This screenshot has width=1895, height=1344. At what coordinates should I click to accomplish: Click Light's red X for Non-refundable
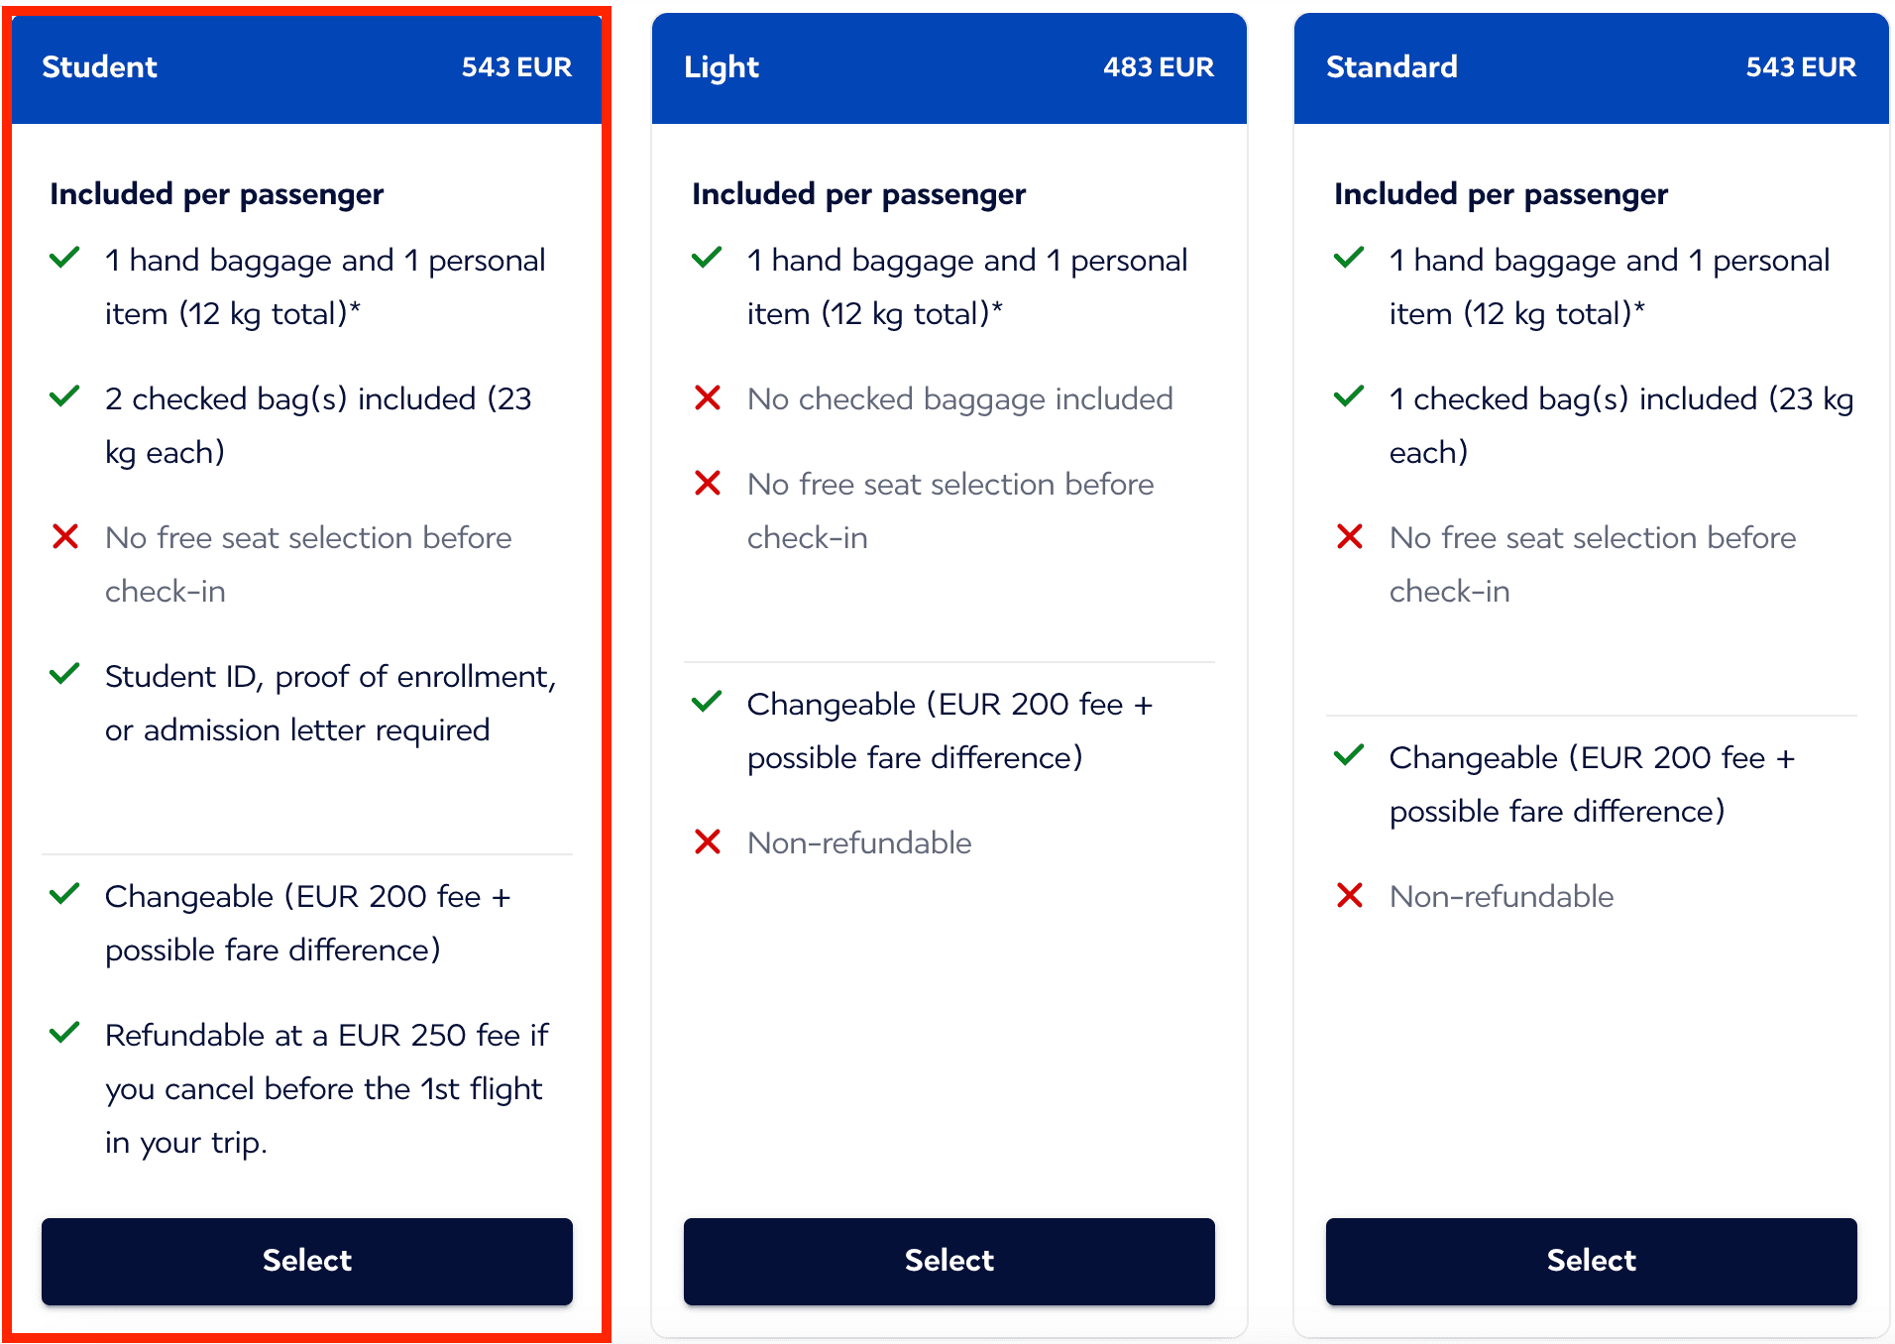708,842
